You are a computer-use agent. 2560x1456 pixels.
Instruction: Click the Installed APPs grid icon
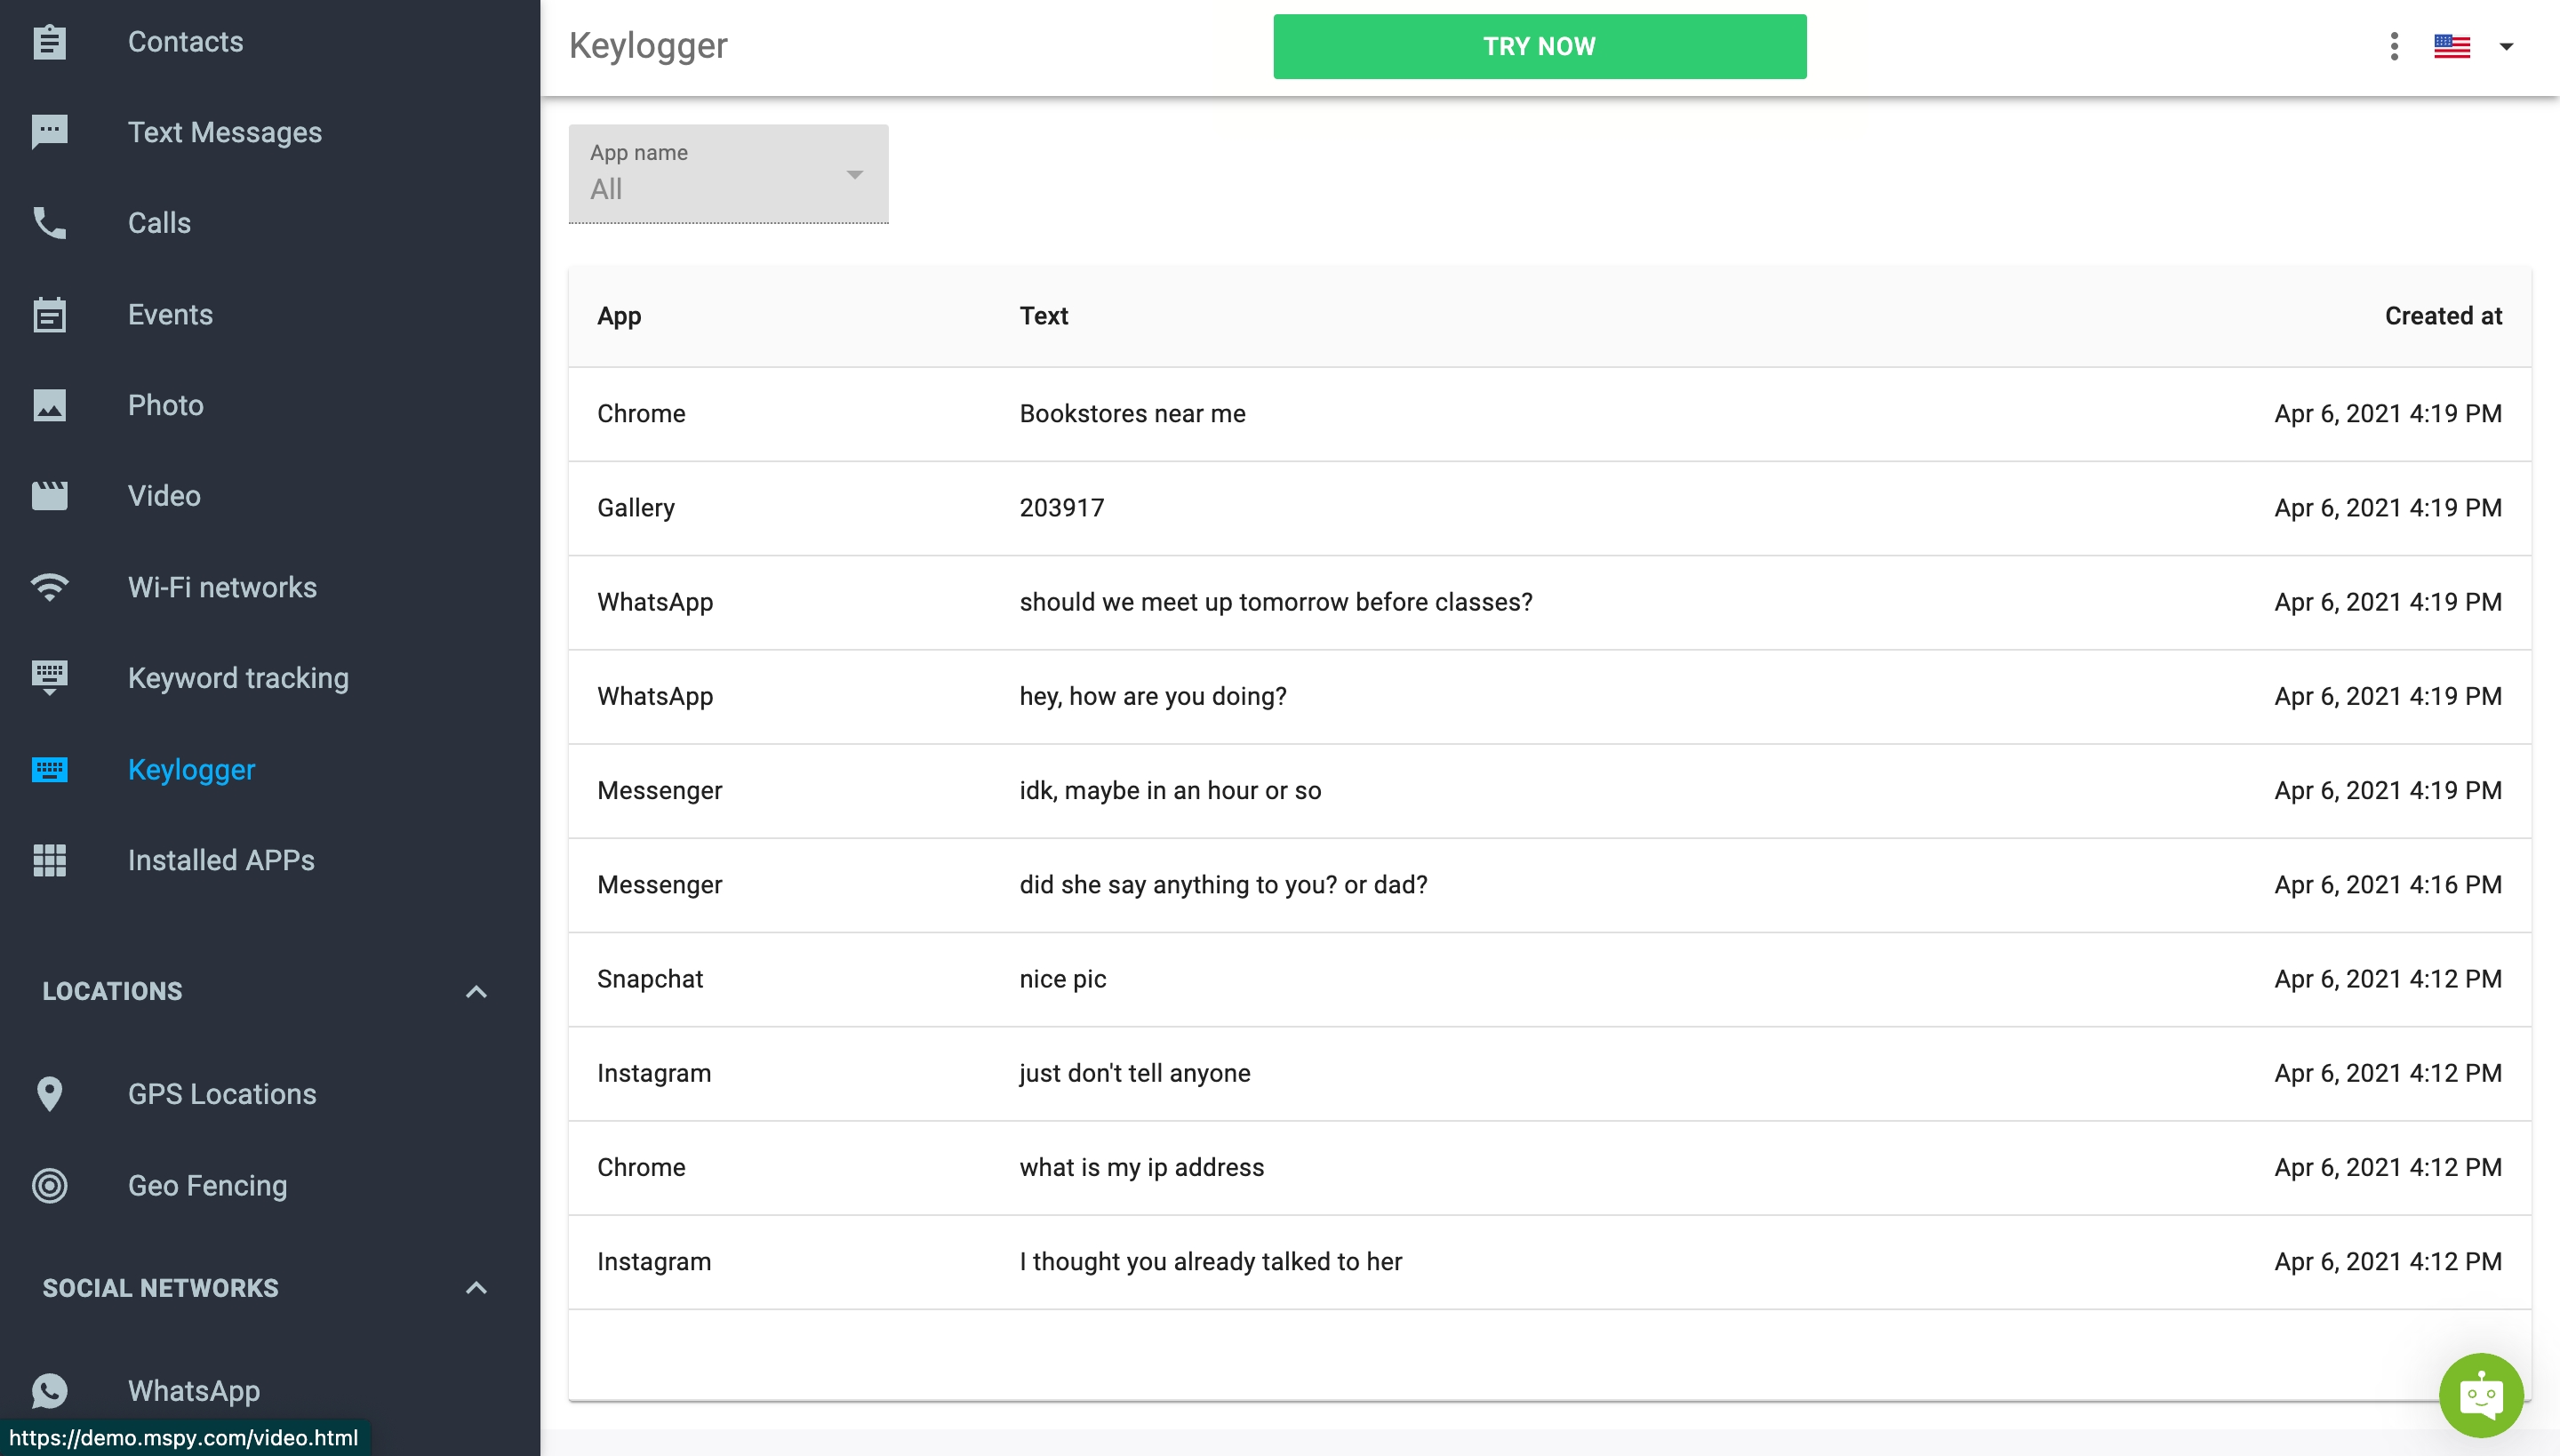(49, 860)
